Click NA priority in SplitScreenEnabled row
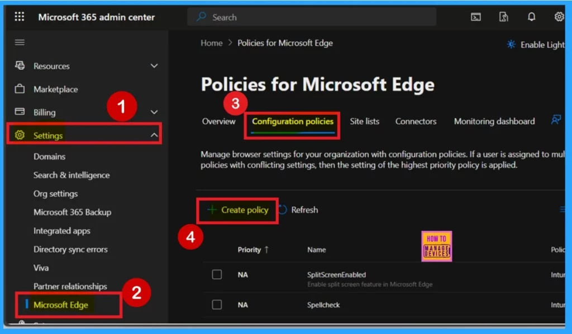Image resolution: width=572 pixels, height=334 pixels. click(242, 275)
